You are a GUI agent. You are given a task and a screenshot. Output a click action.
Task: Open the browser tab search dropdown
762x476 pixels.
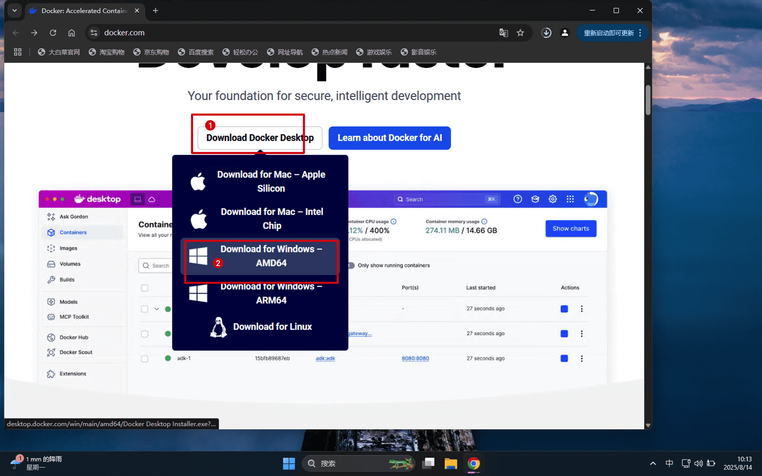(15, 10)
